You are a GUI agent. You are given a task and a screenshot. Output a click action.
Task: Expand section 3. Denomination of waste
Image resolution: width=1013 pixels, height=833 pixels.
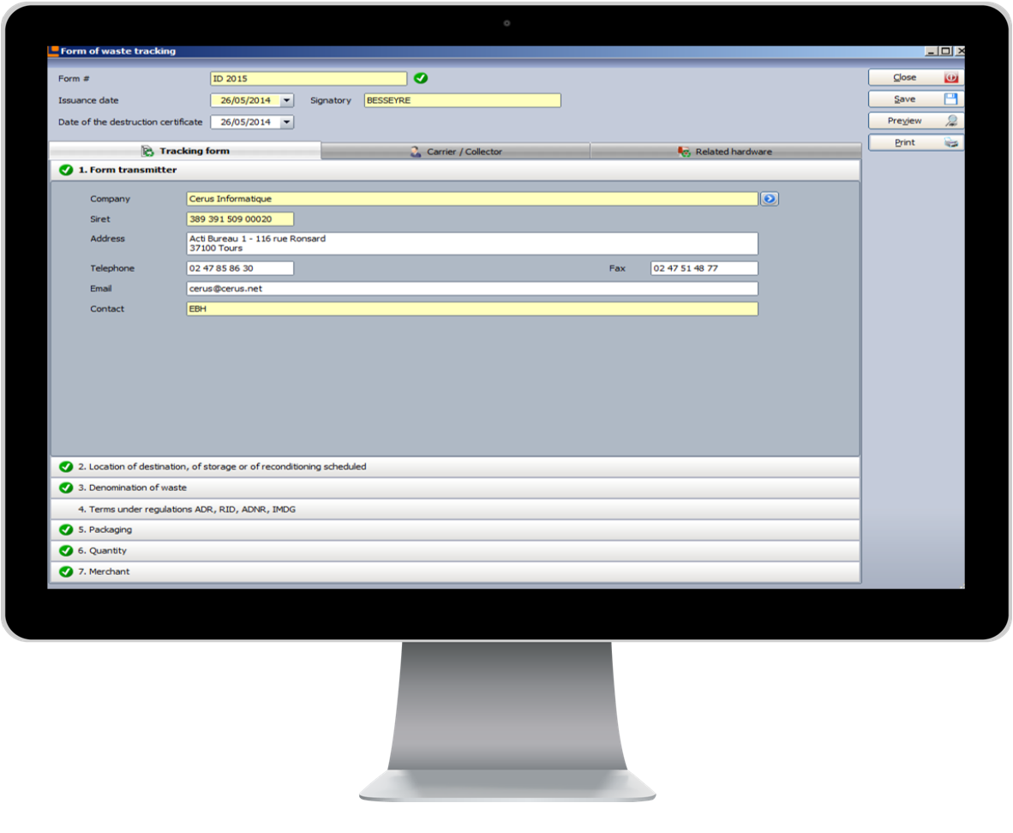click(x=455, y=488)
